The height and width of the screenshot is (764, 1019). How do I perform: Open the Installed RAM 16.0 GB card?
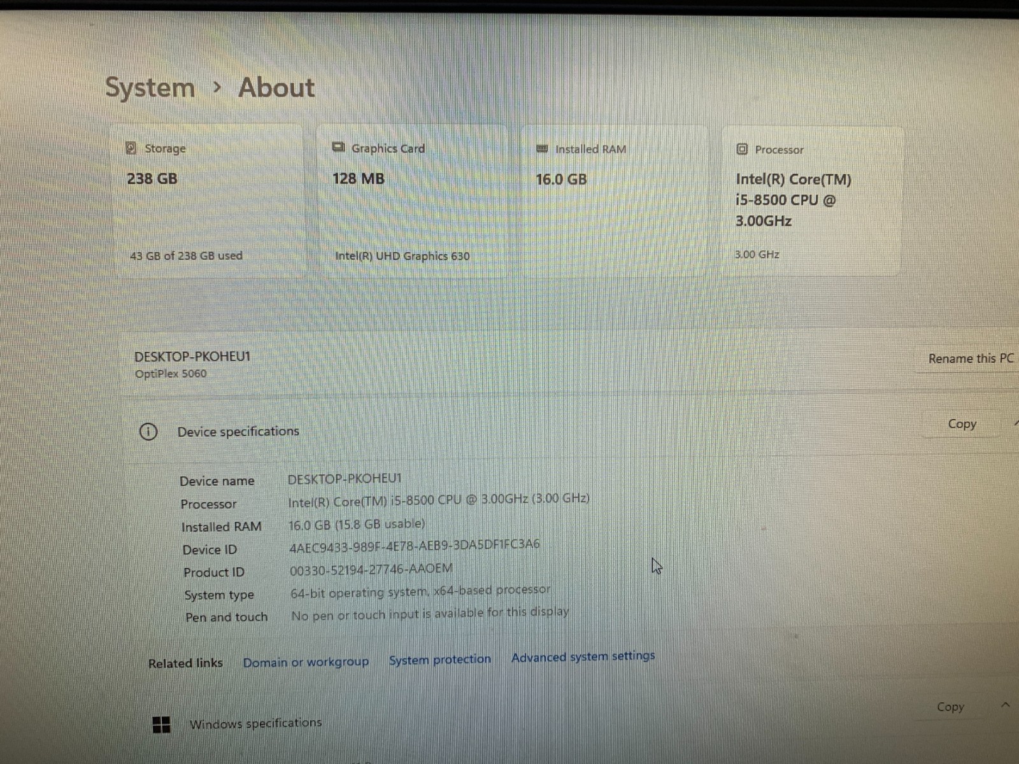coord(615,201)
